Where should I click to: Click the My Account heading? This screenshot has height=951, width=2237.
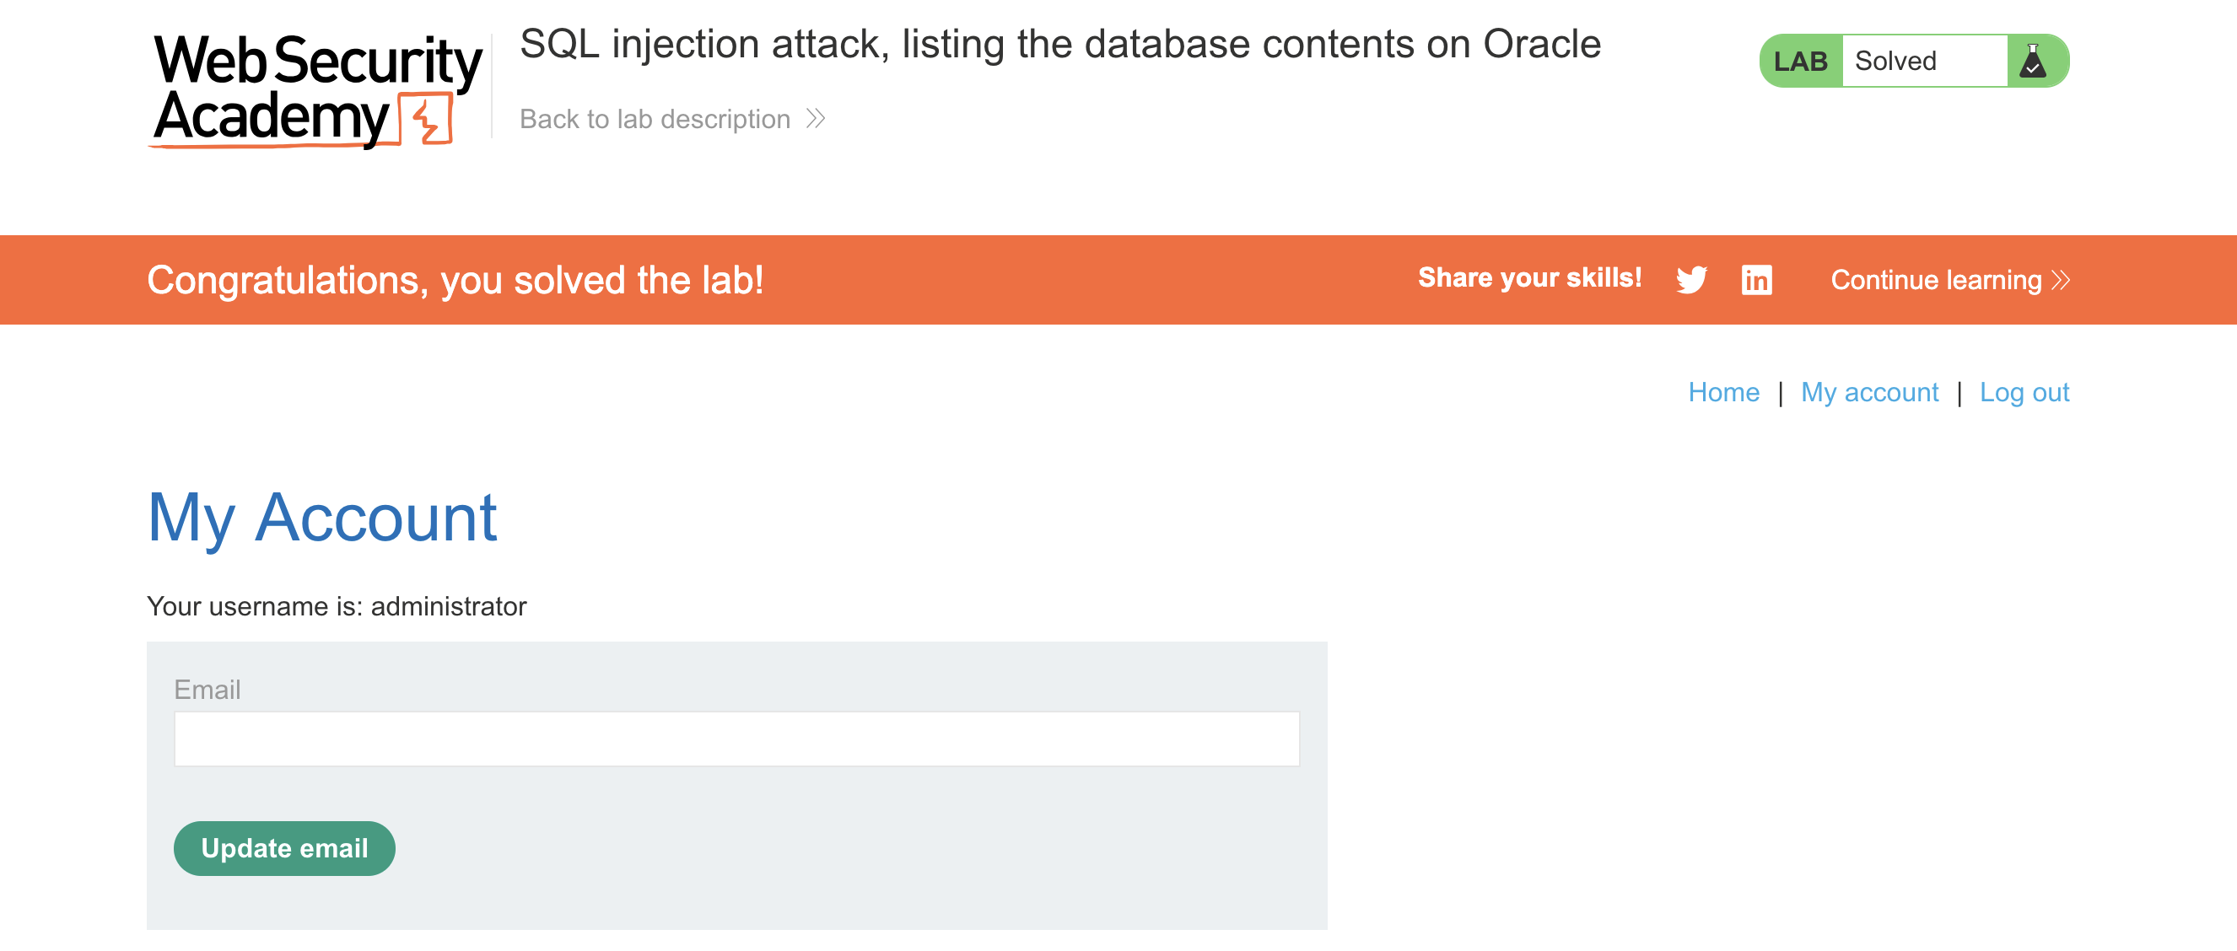(322, 518)
